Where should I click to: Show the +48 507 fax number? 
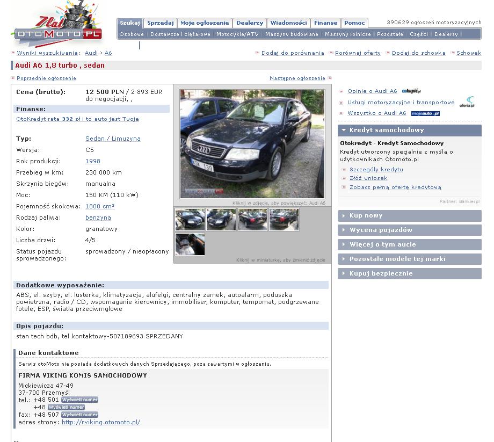pos(79,415)
